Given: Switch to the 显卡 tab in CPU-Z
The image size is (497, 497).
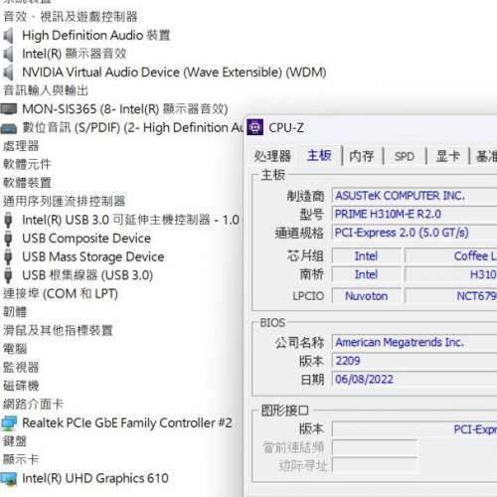Looking at the screenshot, I should point(448,156).
